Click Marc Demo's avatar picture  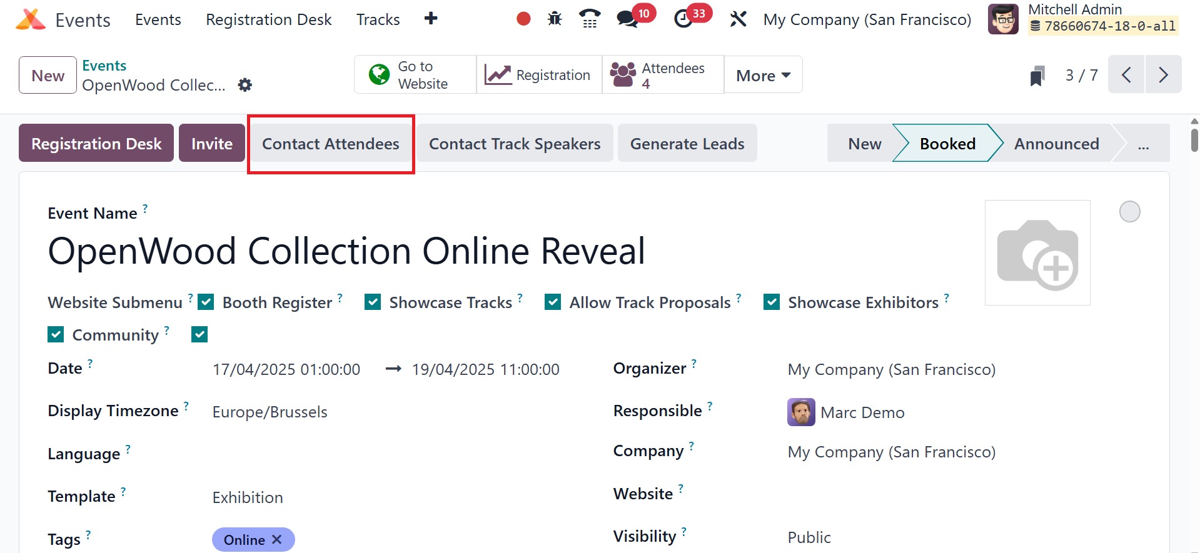pyautogui.click(x=801, y=412)
